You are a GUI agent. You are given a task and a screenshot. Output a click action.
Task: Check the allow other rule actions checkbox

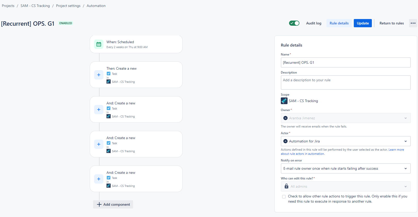[284, 197]
